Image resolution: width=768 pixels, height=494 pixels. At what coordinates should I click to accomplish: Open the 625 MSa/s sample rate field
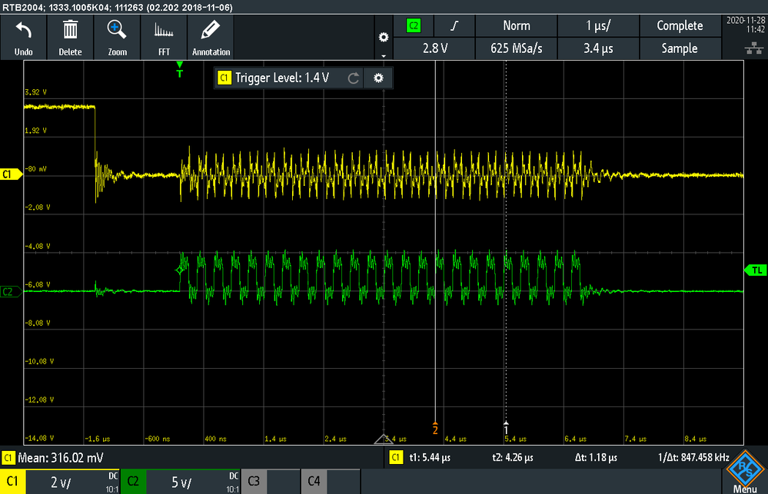pos(517,48)
